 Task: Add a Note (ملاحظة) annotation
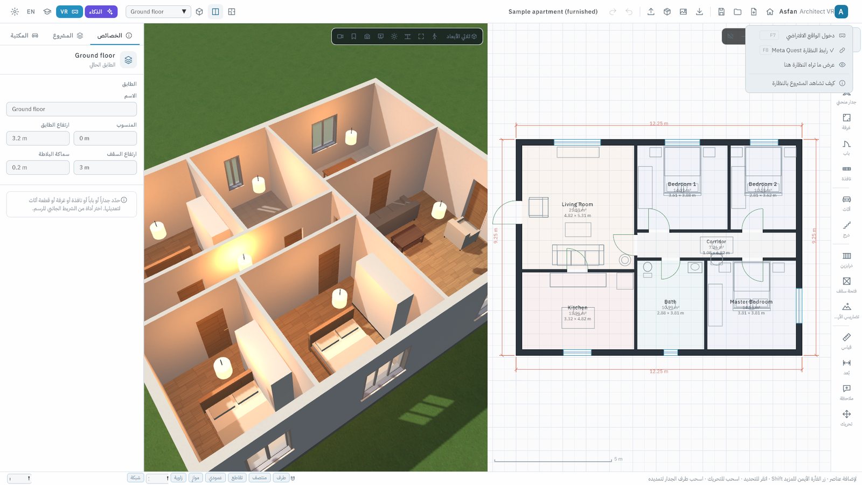[846, 392]
